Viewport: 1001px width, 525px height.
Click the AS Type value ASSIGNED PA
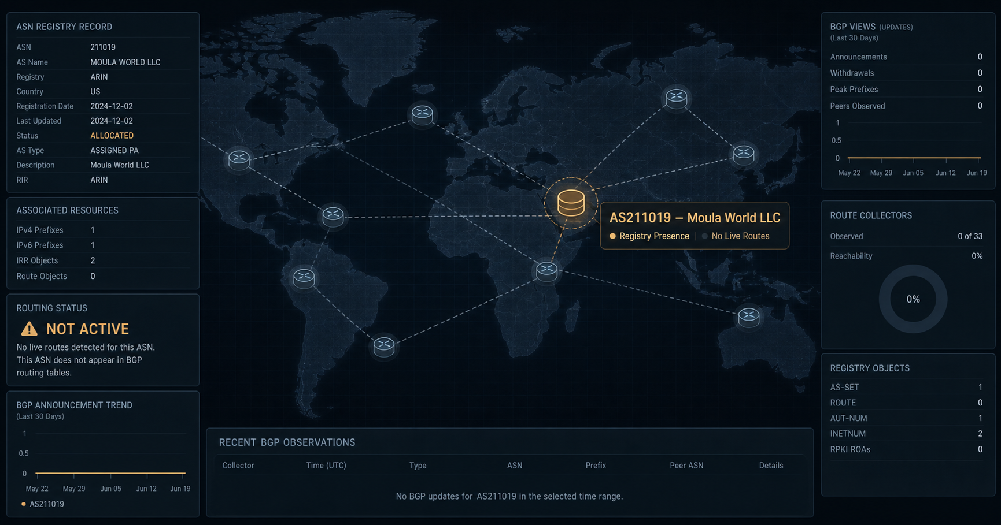point(114,150)
